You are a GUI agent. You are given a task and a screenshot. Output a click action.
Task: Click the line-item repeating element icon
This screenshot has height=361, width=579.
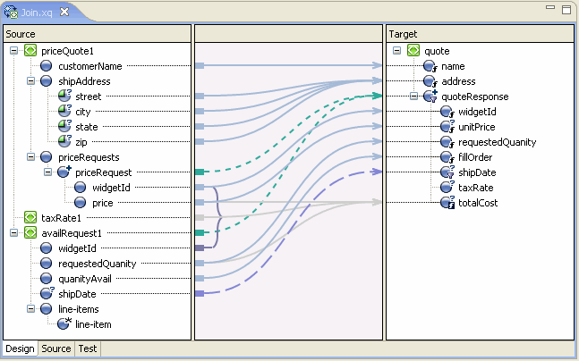[64, 323]
